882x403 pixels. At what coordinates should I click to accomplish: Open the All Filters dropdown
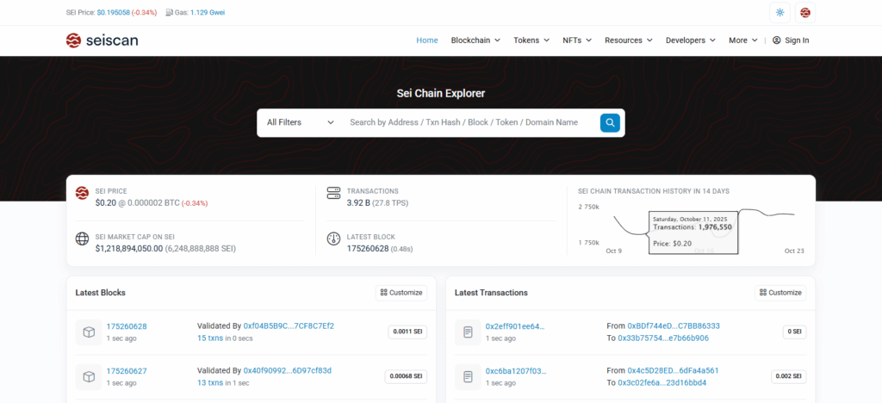[x=300, y=123]
